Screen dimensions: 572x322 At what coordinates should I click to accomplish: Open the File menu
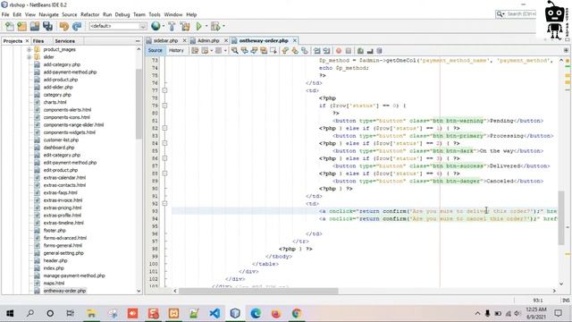click(5, 14)
